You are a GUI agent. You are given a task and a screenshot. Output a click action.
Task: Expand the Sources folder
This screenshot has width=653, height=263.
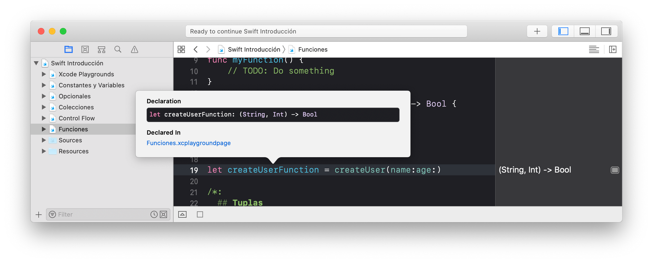tap(44, 140)
